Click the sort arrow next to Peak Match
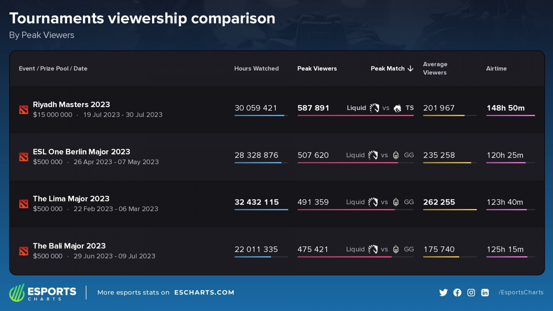Viewport: 553px width, 311px height. click(x=411, y=68)
